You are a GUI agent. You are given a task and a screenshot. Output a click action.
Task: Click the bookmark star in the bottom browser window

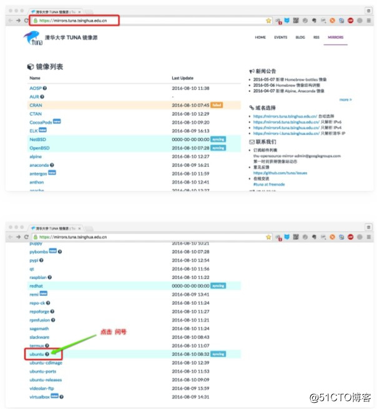pyautogui.click(x=268, y=237)
